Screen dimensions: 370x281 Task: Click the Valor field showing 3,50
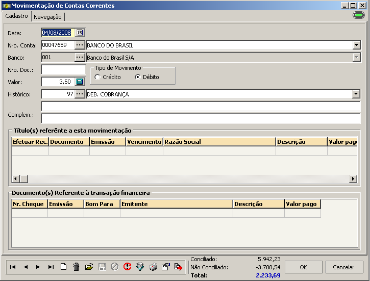coord(58,82)
